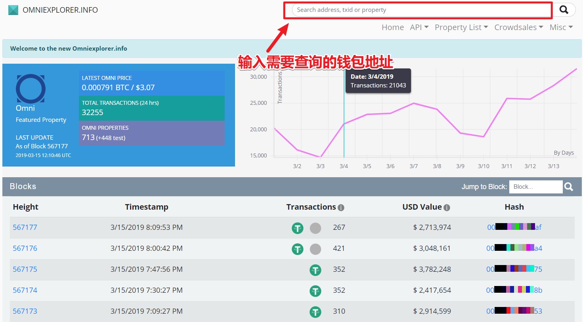Viewport: 583px width, 322px height.
Task: Click the search magnifier button at top
Action: [564, 9]
